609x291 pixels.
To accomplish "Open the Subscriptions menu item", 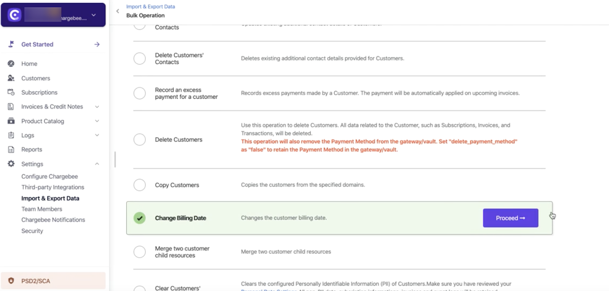I will [39, 92].
